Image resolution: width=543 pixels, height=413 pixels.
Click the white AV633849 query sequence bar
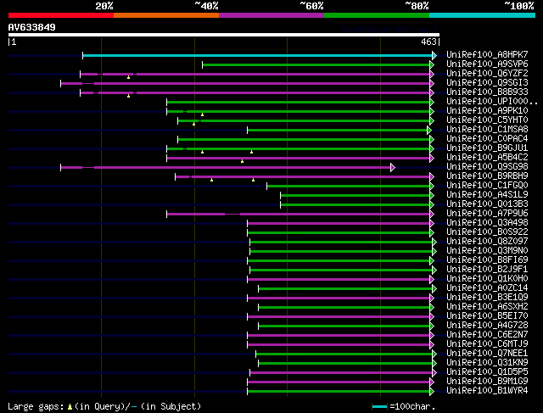tap(224, 35)
